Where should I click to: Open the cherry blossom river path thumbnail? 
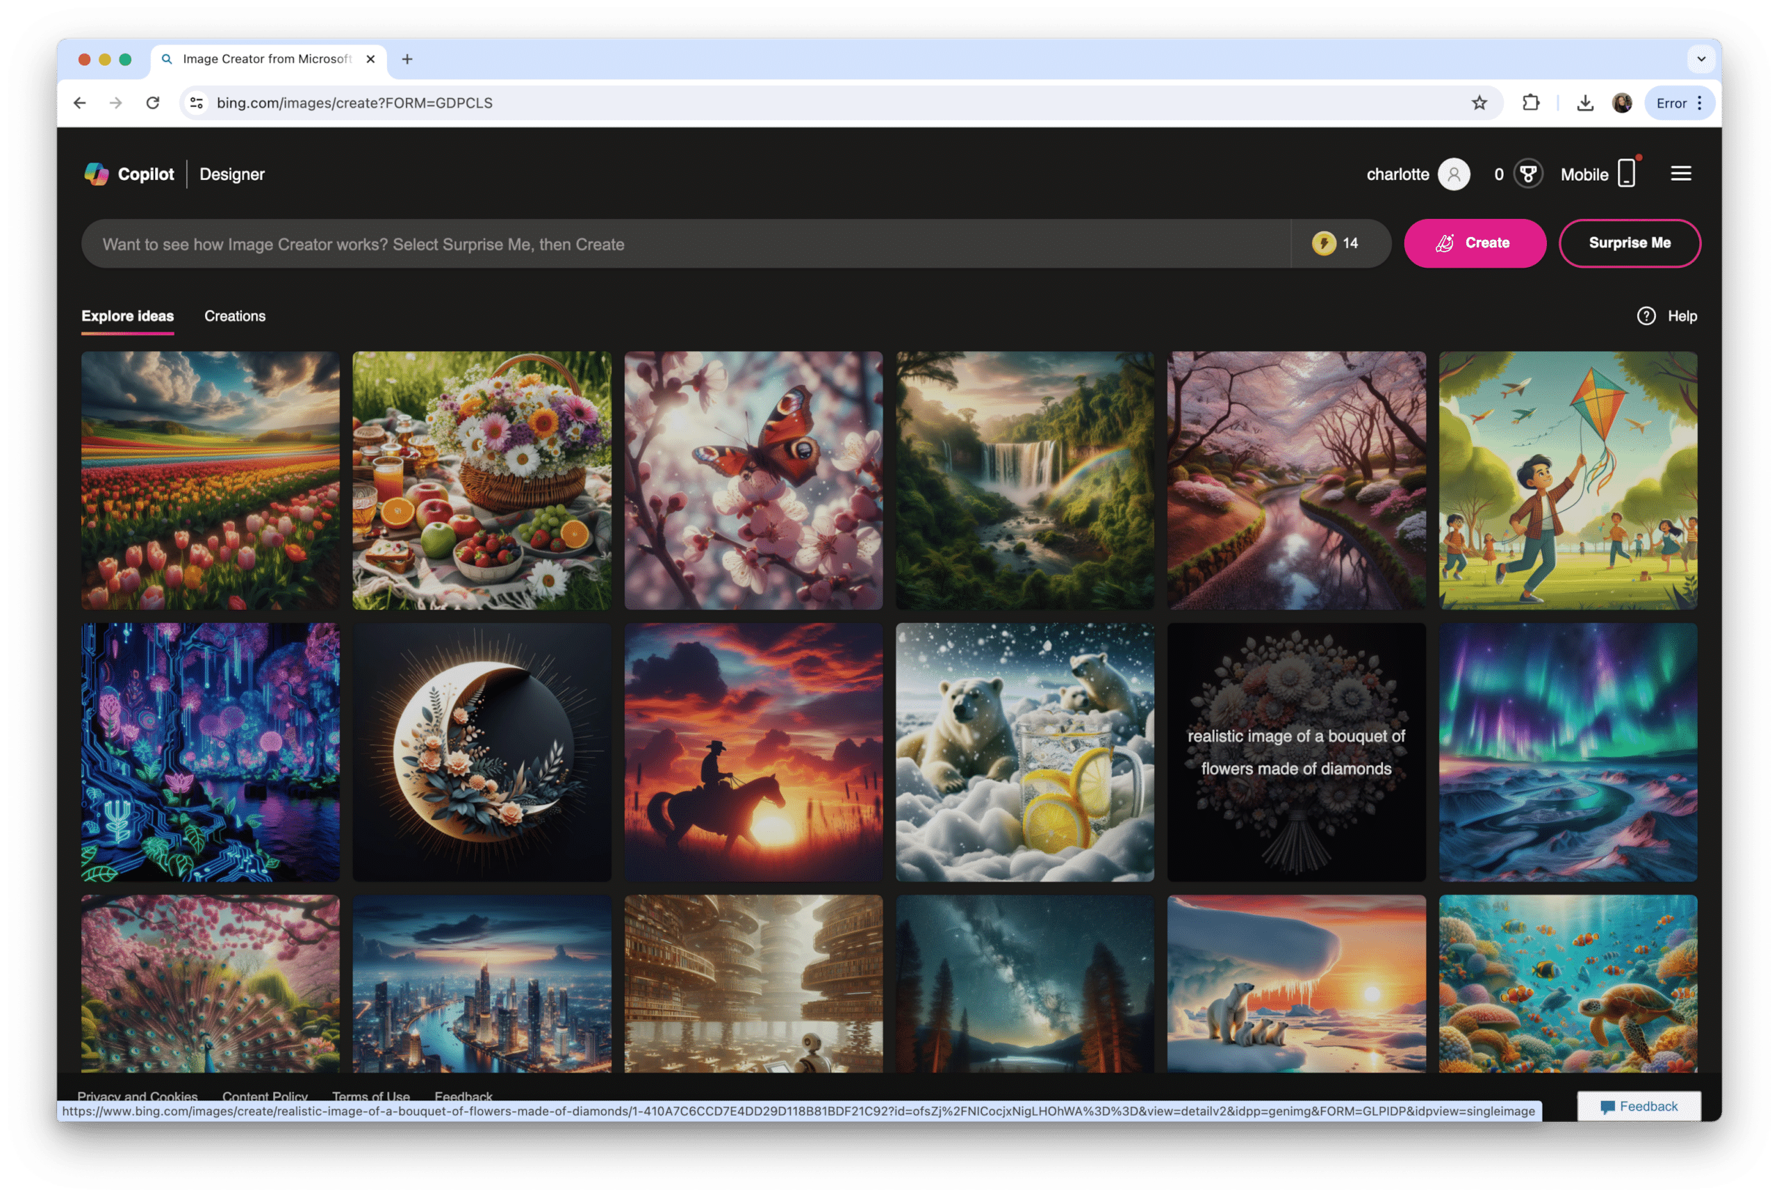(1296, 481)
